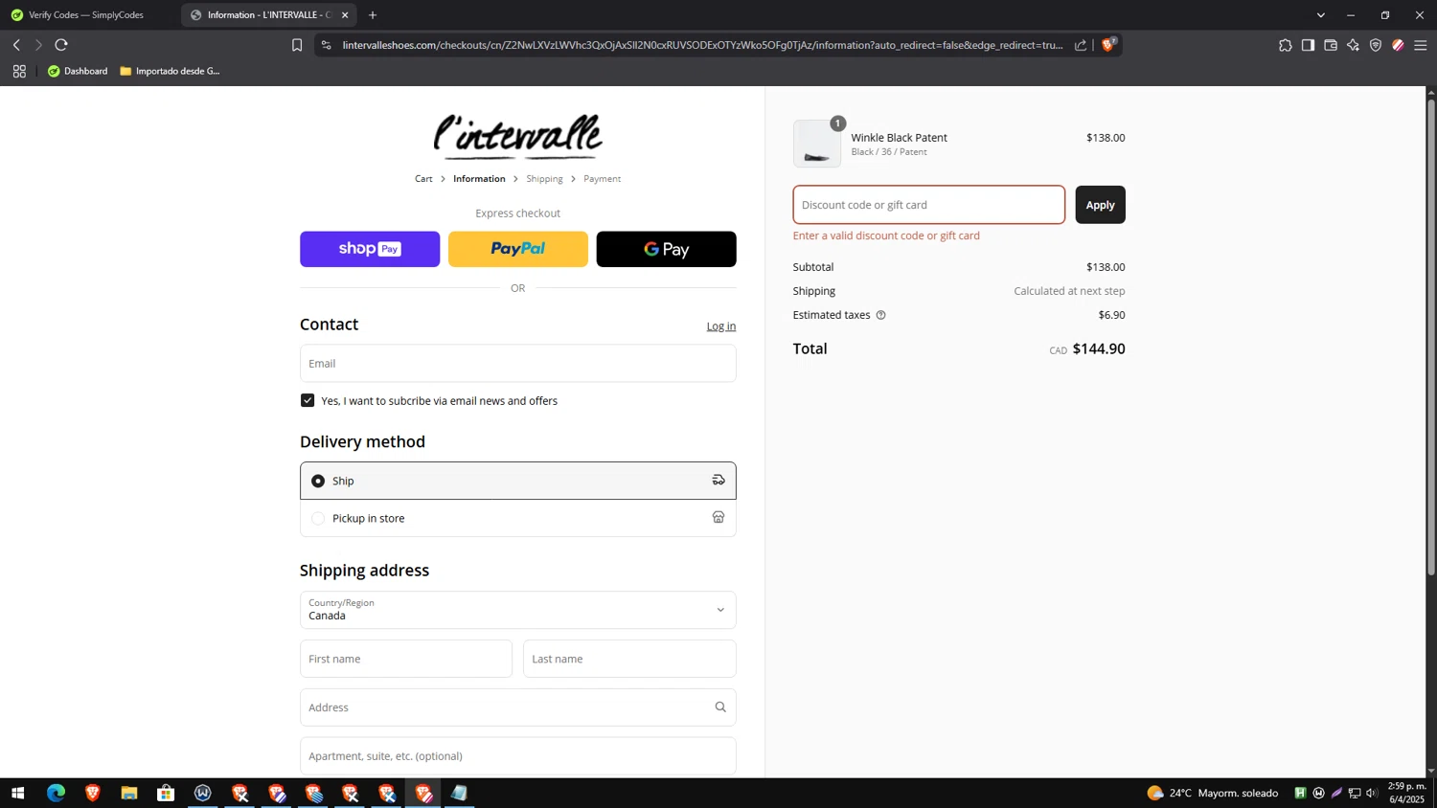Screen dimensions: 1437x808
Task: Click the Log in link
Action: coord(721,326)
